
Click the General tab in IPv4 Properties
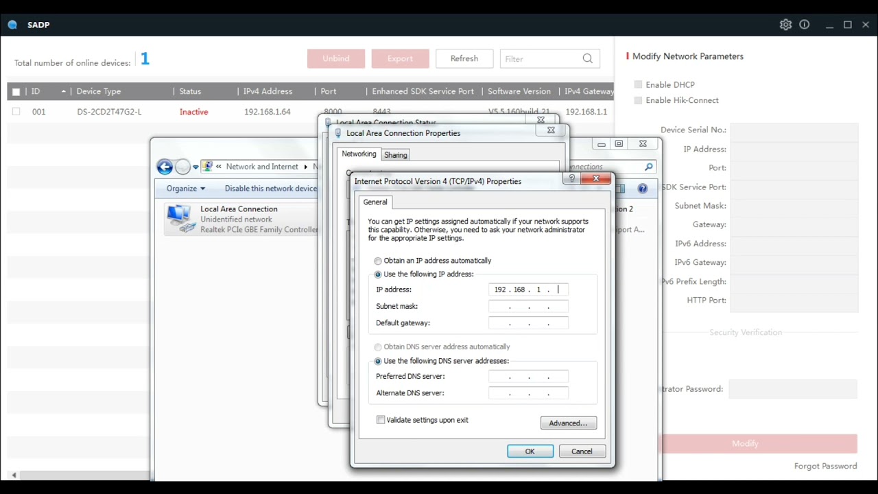375,202
